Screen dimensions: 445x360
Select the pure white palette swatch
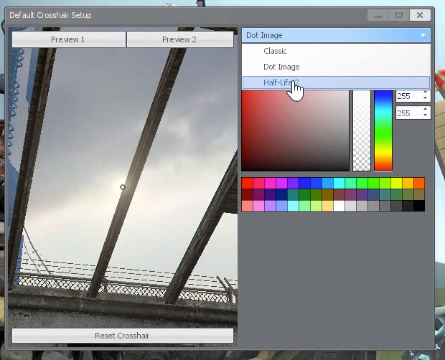(339, 206)
